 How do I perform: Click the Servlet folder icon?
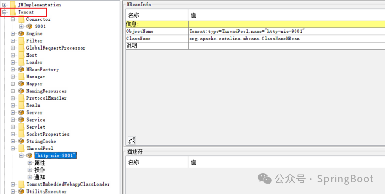[21, 127]
